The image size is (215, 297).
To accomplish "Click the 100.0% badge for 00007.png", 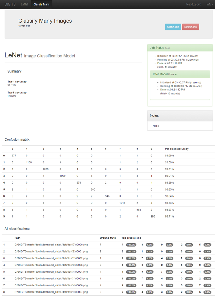I will (131, 292).
